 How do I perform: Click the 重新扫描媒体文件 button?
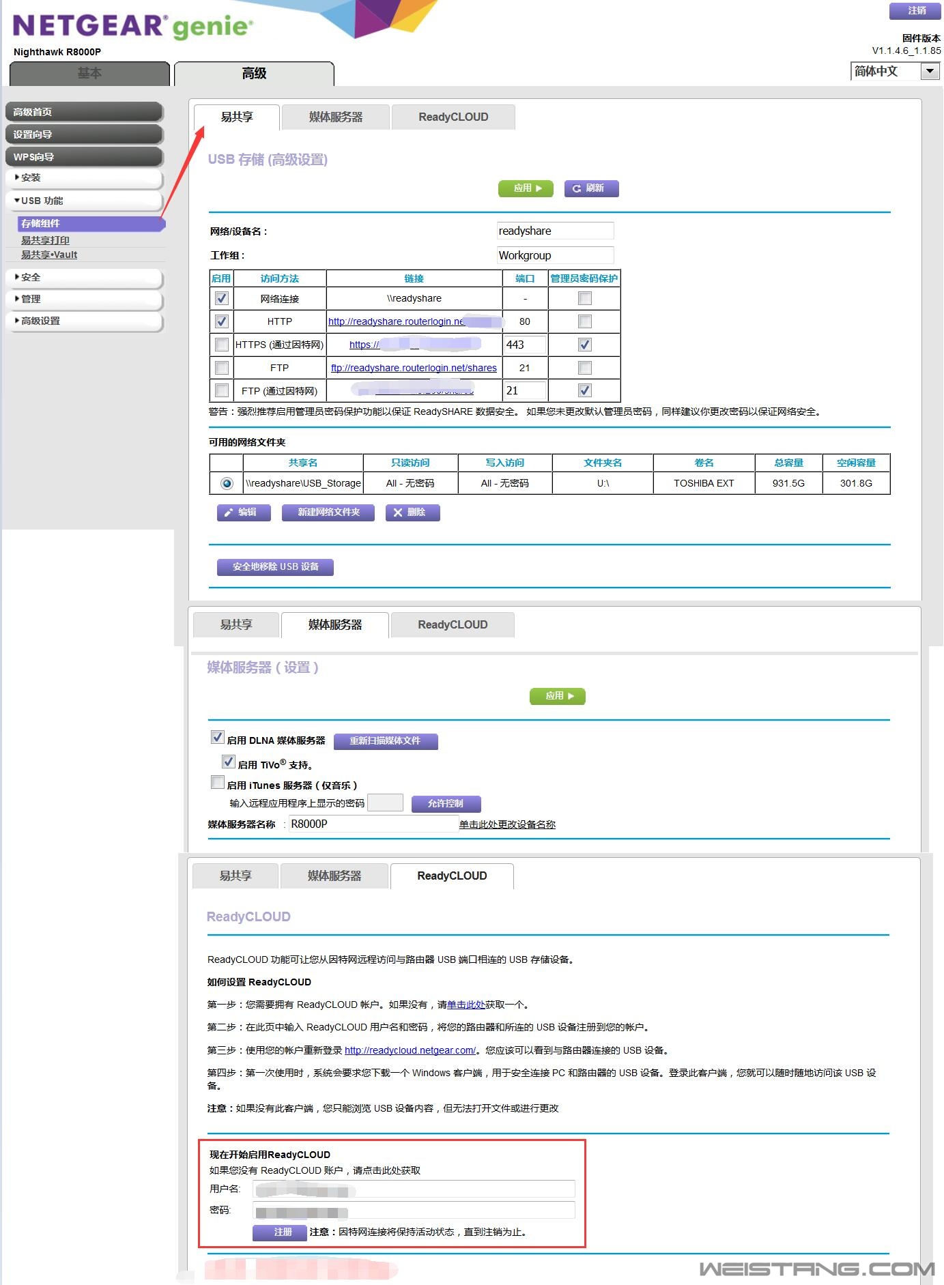[386, 741]
